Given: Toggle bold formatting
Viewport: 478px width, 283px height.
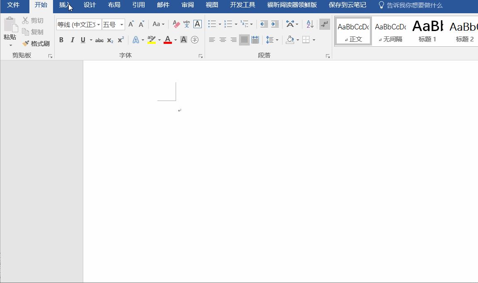Looking at the screenshot, I should pyautogui.click(x=61, y=40).
